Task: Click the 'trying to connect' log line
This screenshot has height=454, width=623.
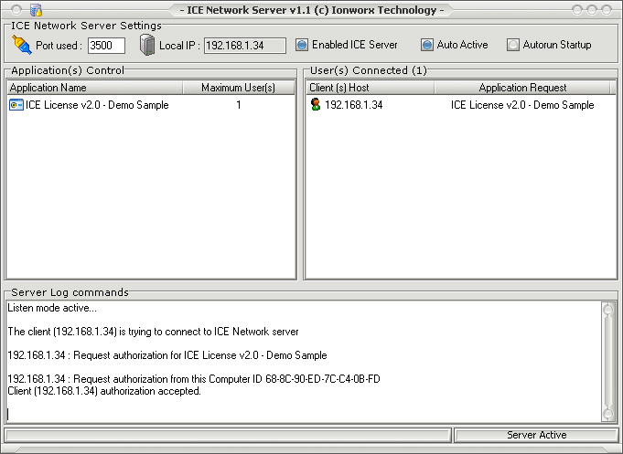Action: [153, 332]
